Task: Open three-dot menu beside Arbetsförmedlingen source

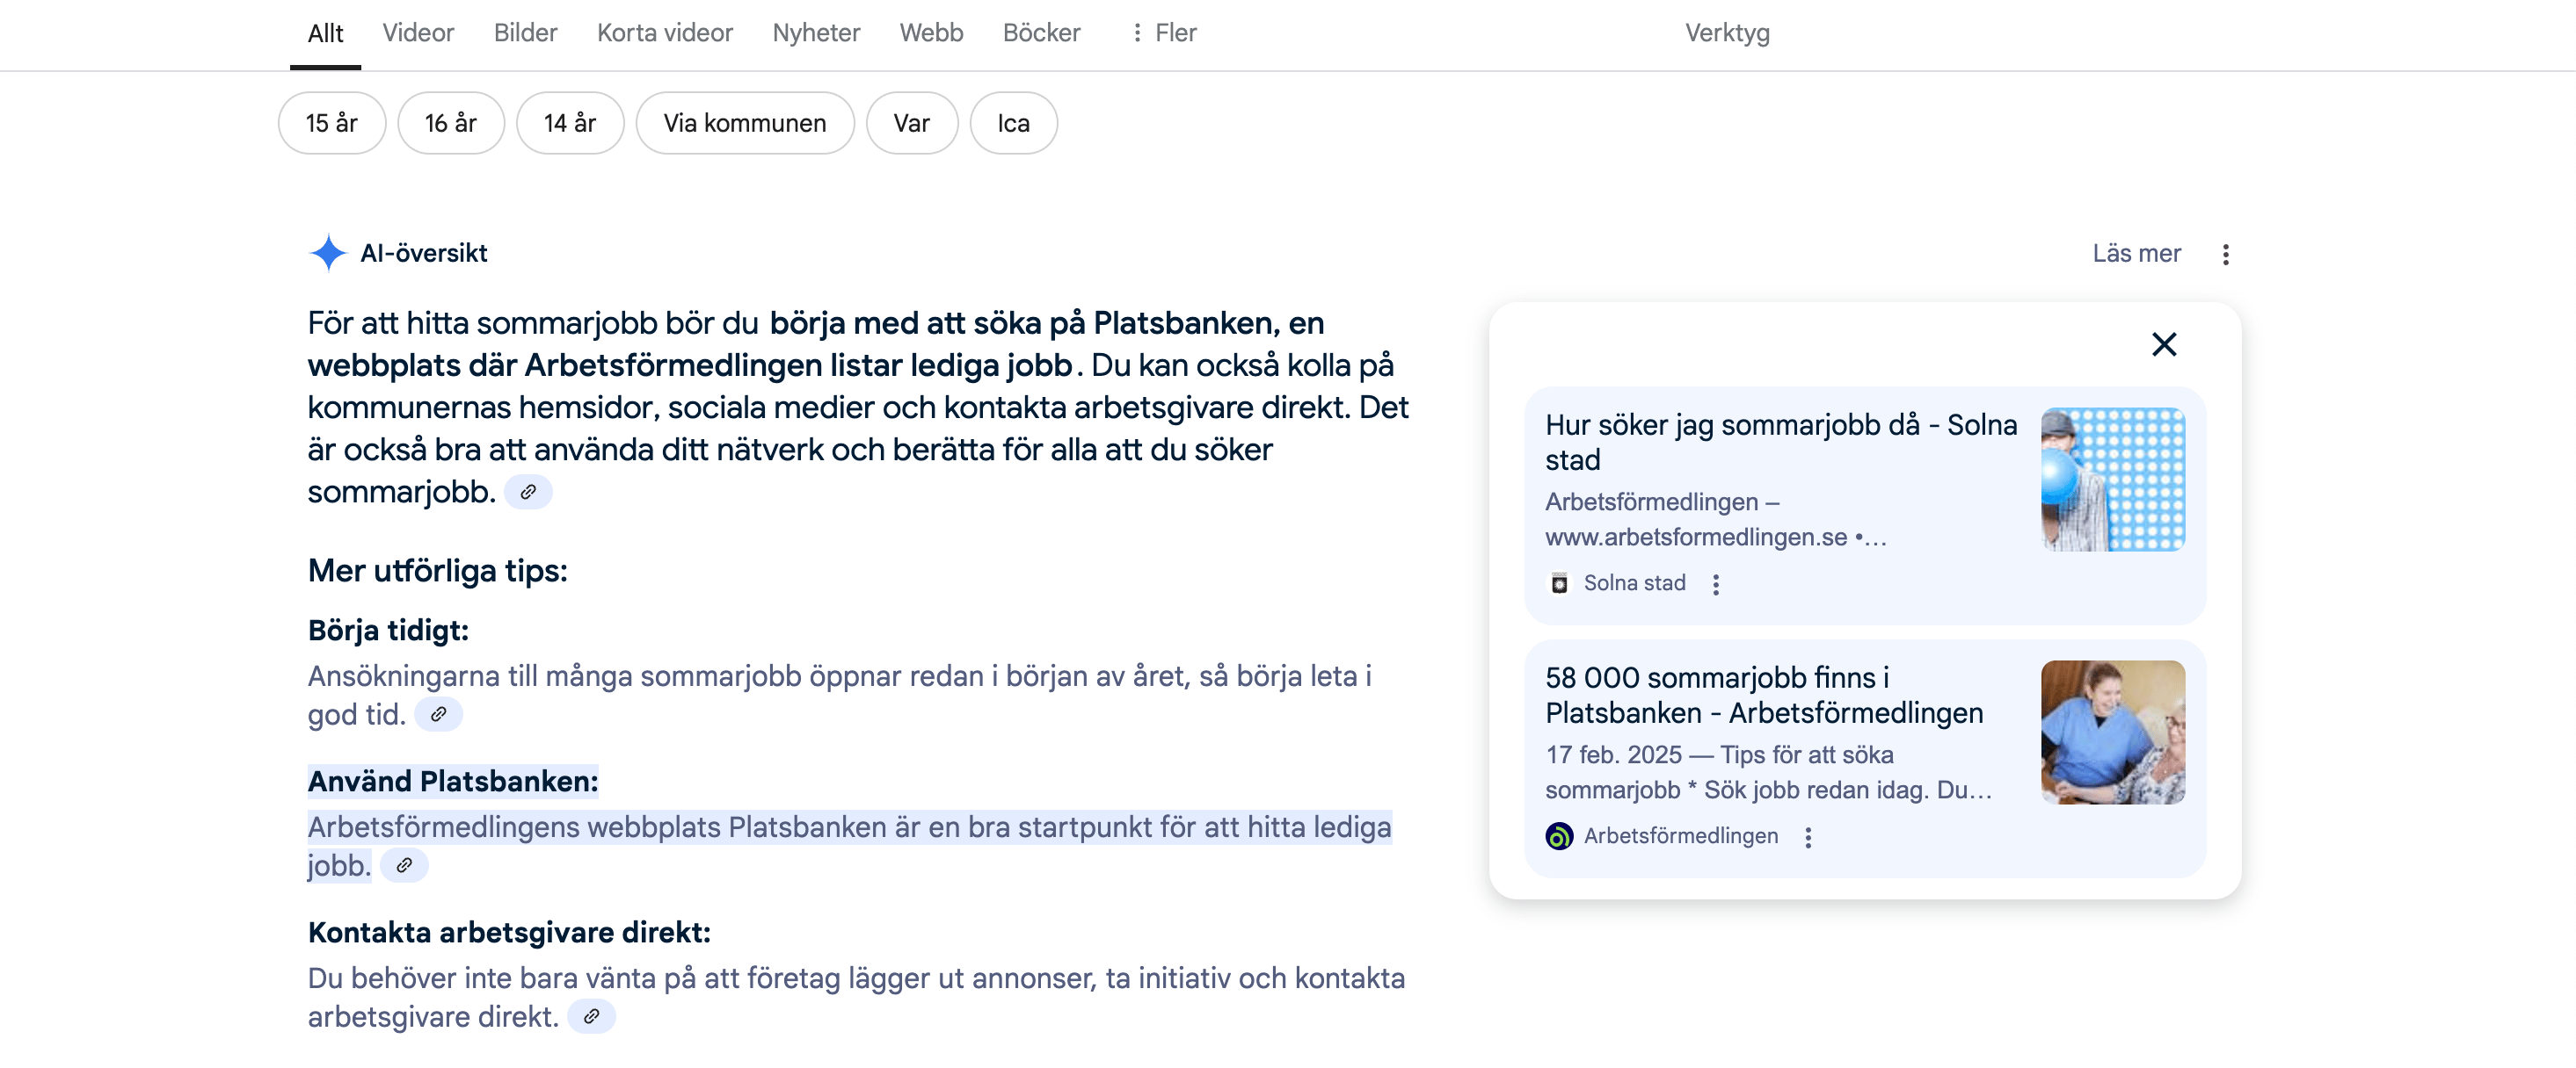Action: pyautogui.click(x=1808, y=837)
